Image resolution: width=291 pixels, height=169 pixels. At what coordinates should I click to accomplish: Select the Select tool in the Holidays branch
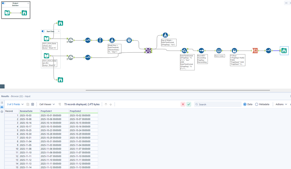(88, 57)
